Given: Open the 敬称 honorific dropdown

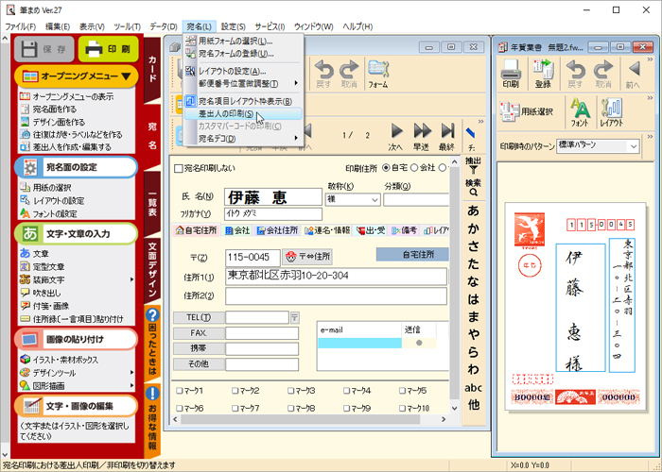Looking at the screenshot, I should (352, 199).
